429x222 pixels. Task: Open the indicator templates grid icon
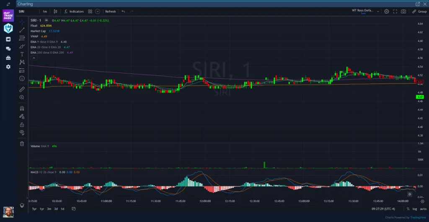(x=90, y=11)
